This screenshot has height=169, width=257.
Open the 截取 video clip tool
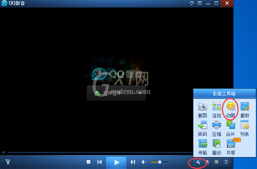pos(245,110)
